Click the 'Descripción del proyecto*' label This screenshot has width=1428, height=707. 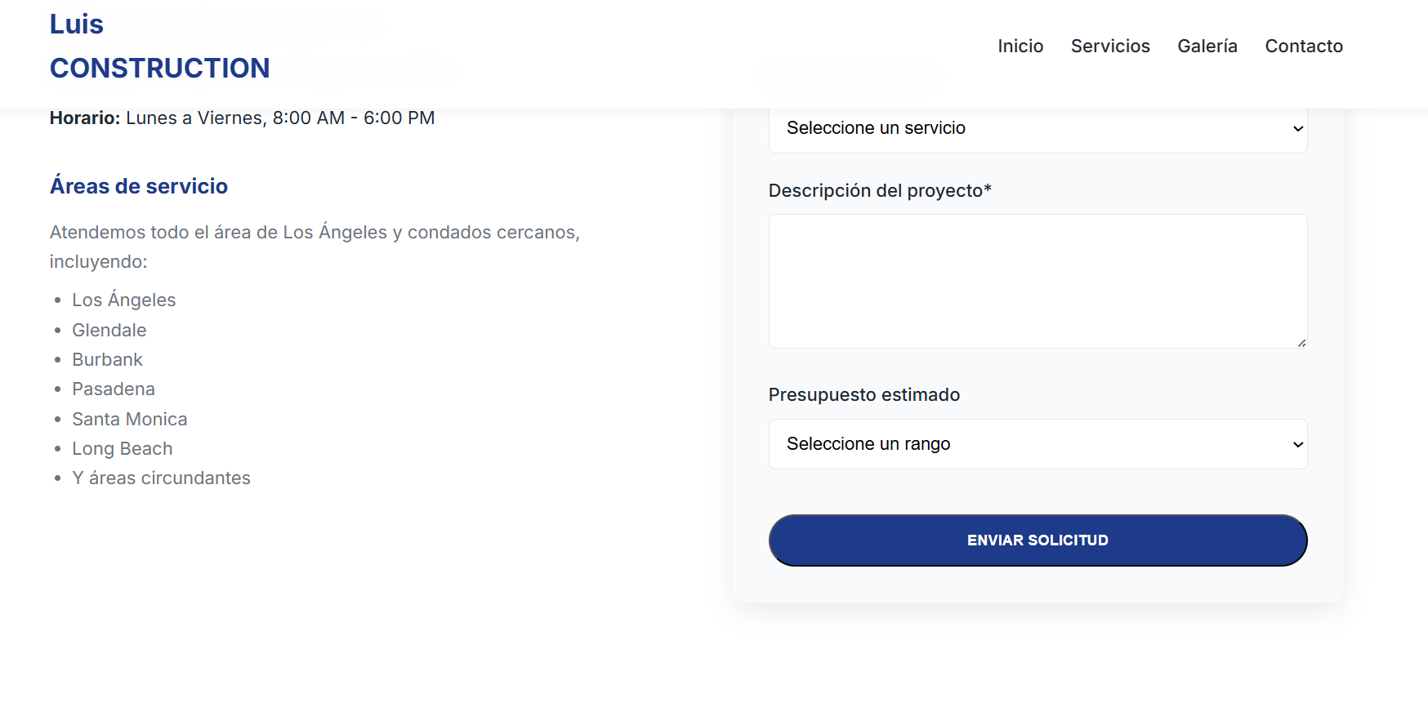click(880, 190)
